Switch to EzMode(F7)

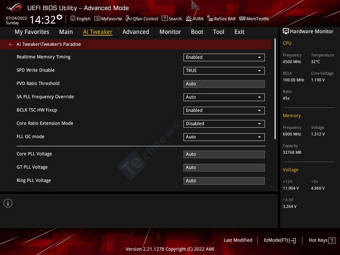tap(276, 240)
